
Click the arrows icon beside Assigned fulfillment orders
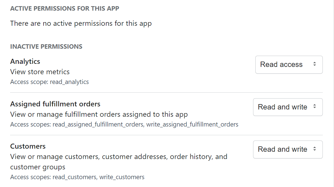pyautogui.click(x=315, y=107)
